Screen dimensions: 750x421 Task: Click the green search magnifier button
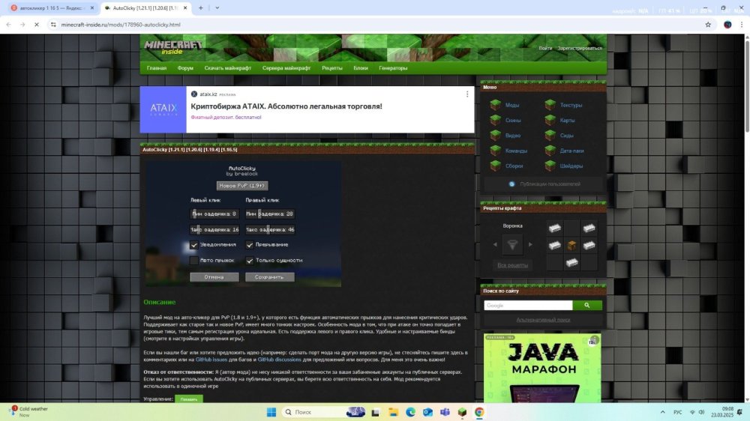[587, 306]
